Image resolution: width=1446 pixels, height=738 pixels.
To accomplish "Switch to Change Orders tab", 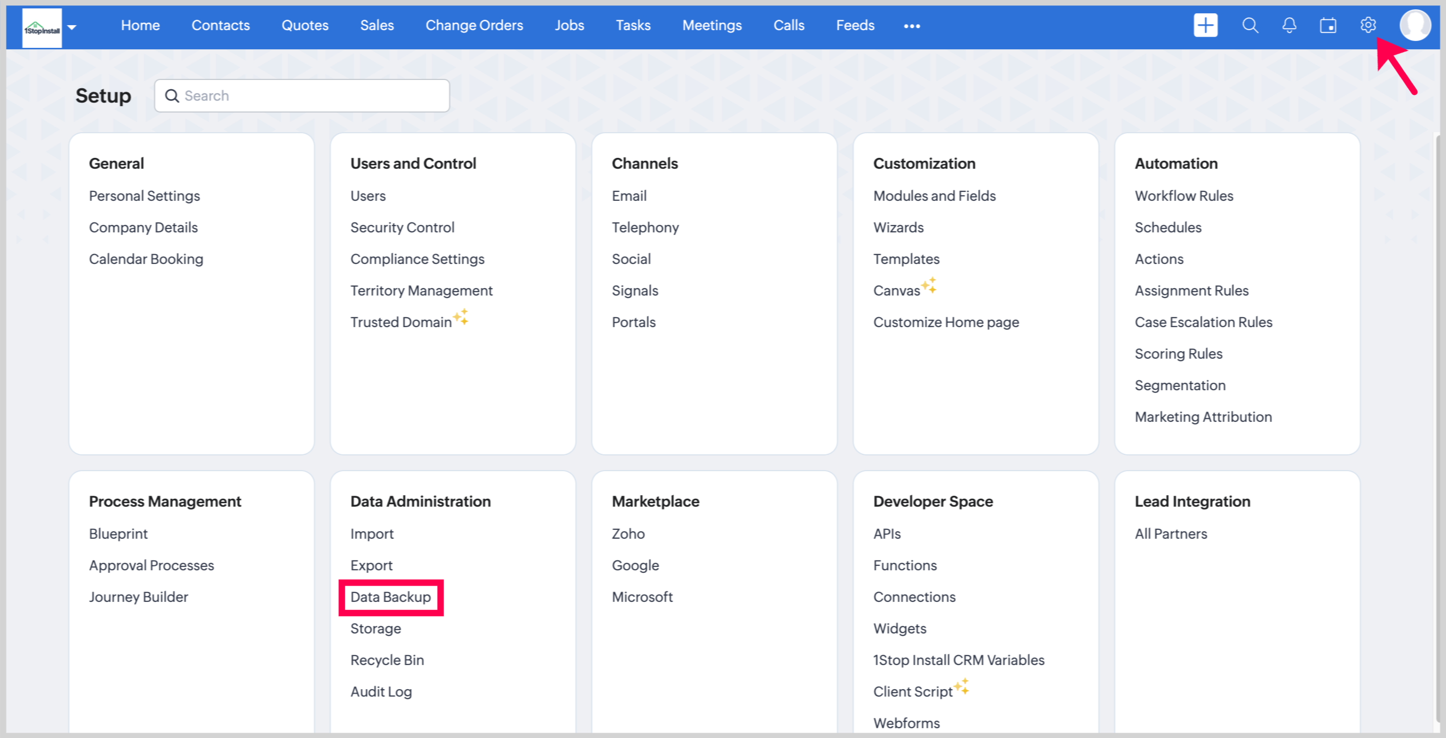I will (474, 25).
